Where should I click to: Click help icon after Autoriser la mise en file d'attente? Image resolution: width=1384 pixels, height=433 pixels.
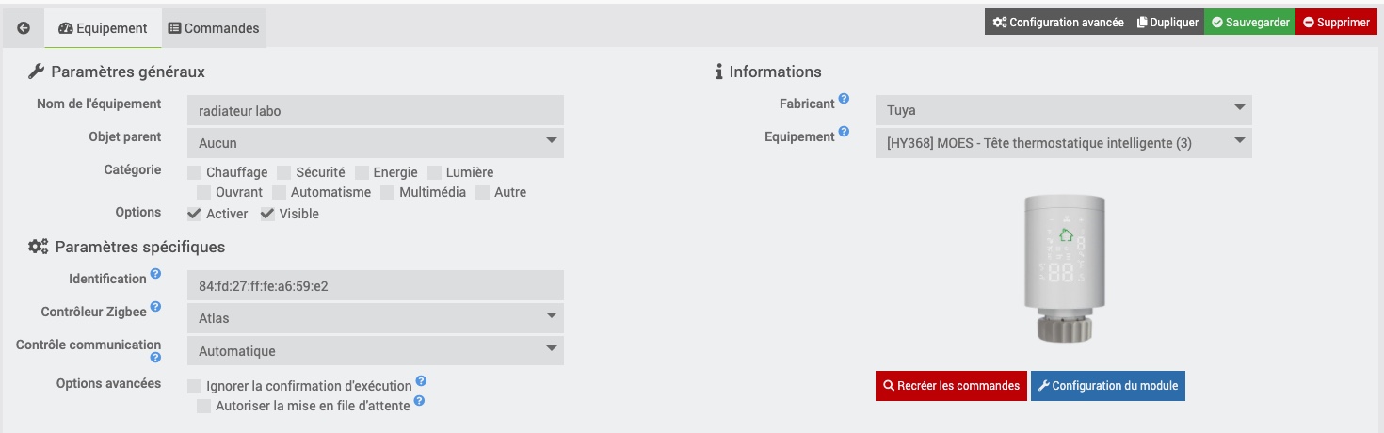pos(418,401)
